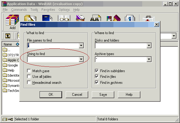Click the Up One Level arrow icon
Screen dimensions: 180x123
tap(8, 36)
